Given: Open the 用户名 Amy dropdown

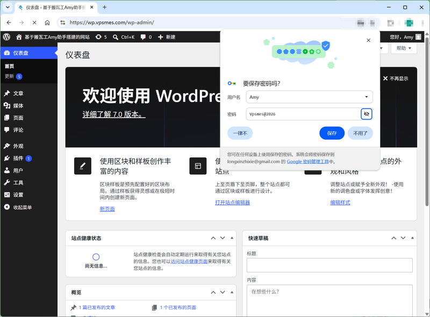Looking at the screenshot, I should click(310, 97).
